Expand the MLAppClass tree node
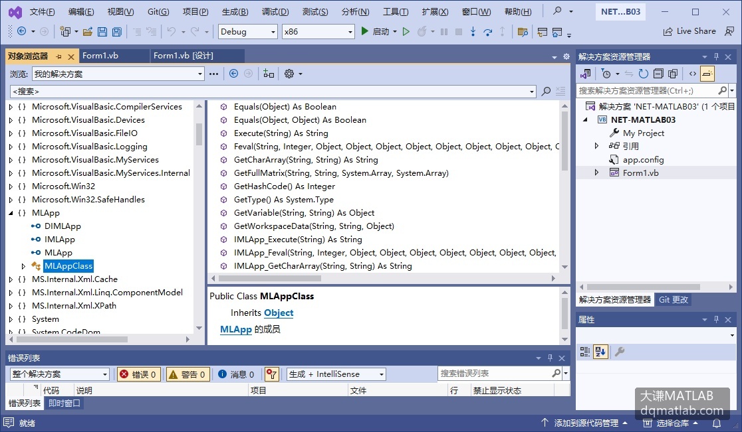 23,266
